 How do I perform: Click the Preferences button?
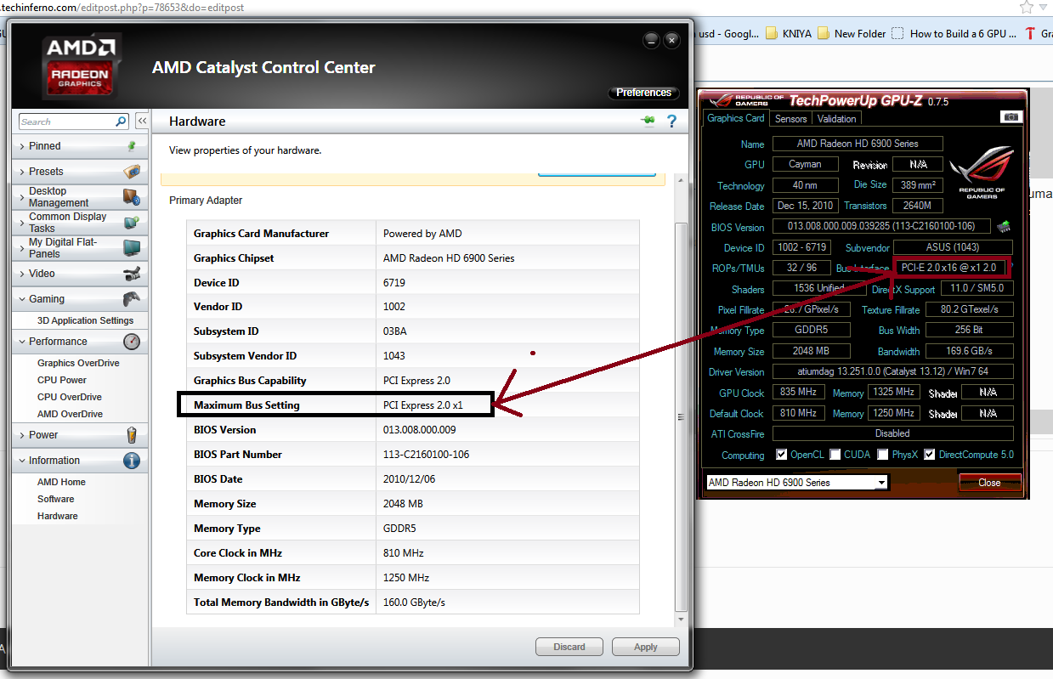[x=643, y=93]
